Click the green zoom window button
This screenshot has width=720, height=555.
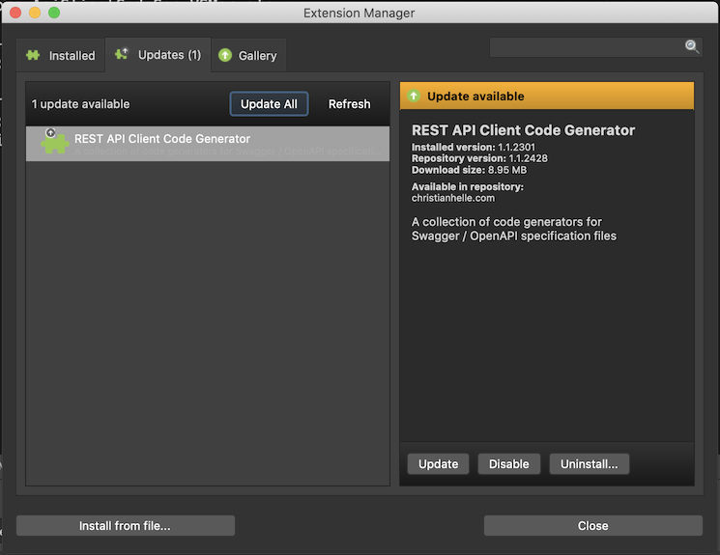pyautogui.click(x=54, y=13)
